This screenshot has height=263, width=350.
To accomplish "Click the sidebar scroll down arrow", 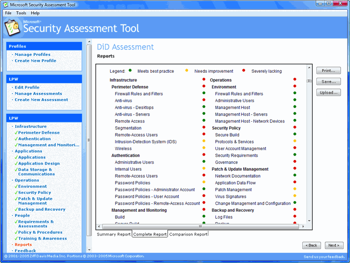I will 89,250.
